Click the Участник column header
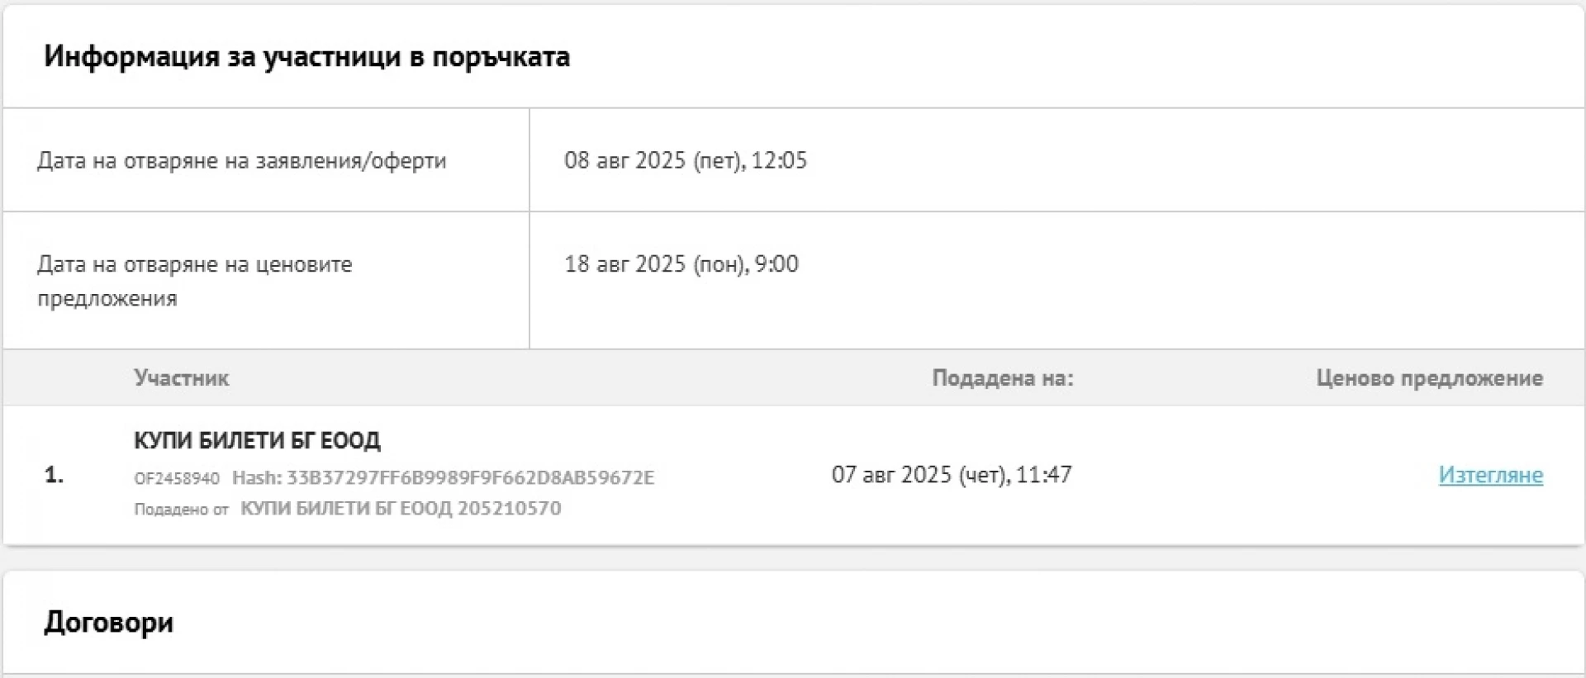Screen dimensions: 1586x678 [x=182, y=378]
